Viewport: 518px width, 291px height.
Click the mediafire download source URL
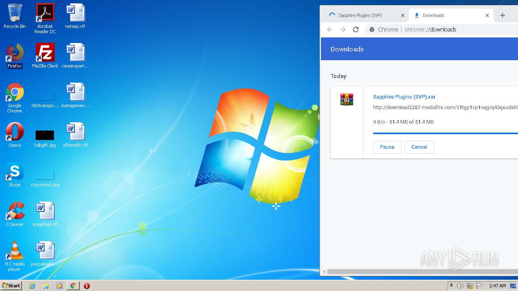445,108
